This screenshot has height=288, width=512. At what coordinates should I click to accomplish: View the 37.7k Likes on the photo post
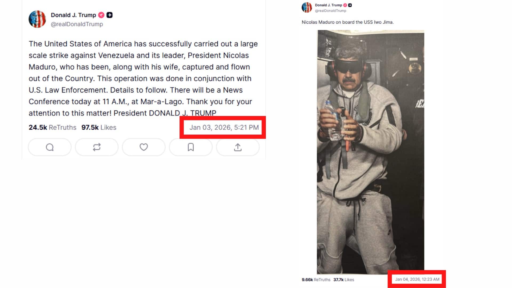pos(344,280)
